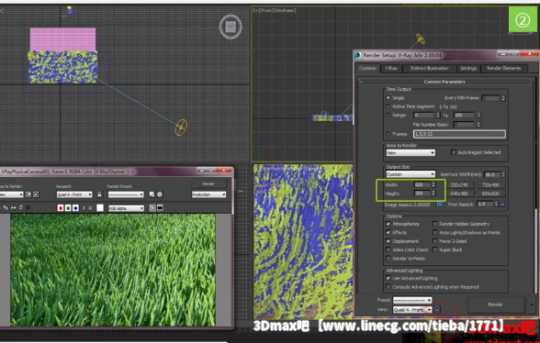This screenshot has height=343, width=540.
Task: Click the ViewCube home button in top viewport
Action: click(x=231, y=27)
